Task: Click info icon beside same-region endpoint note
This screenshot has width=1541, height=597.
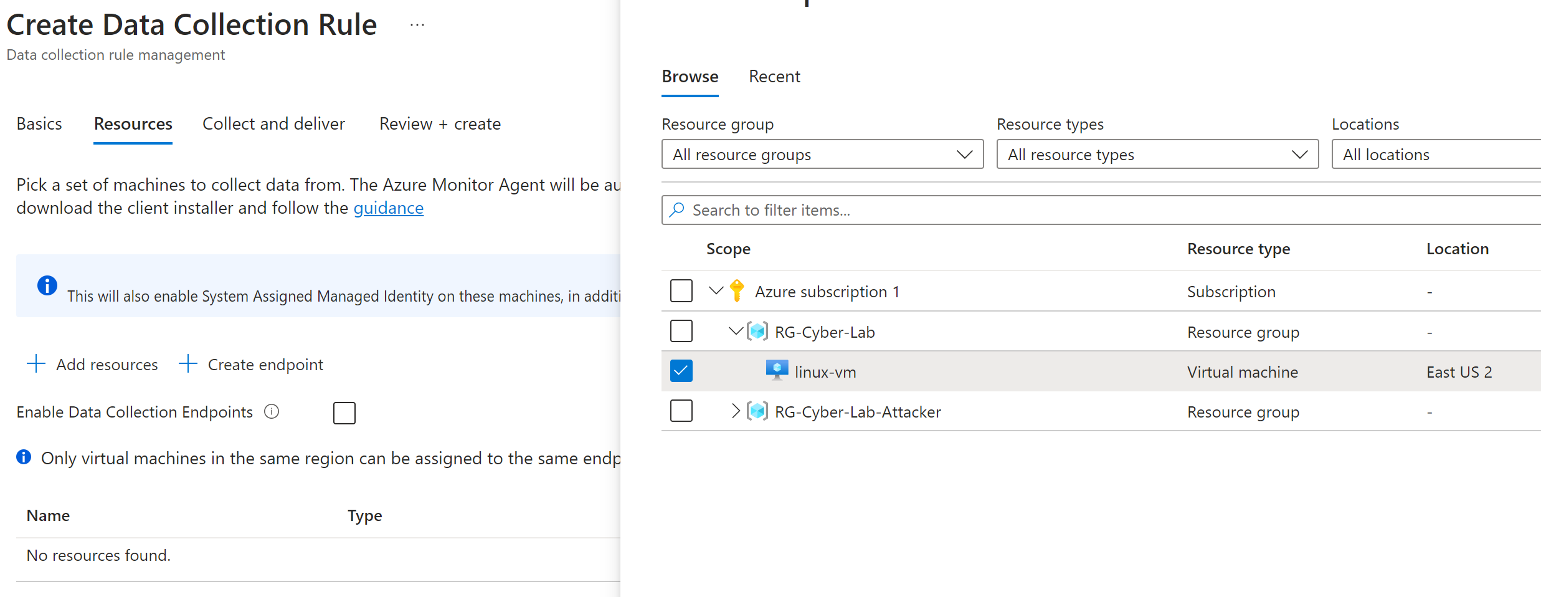Action: 24,457
